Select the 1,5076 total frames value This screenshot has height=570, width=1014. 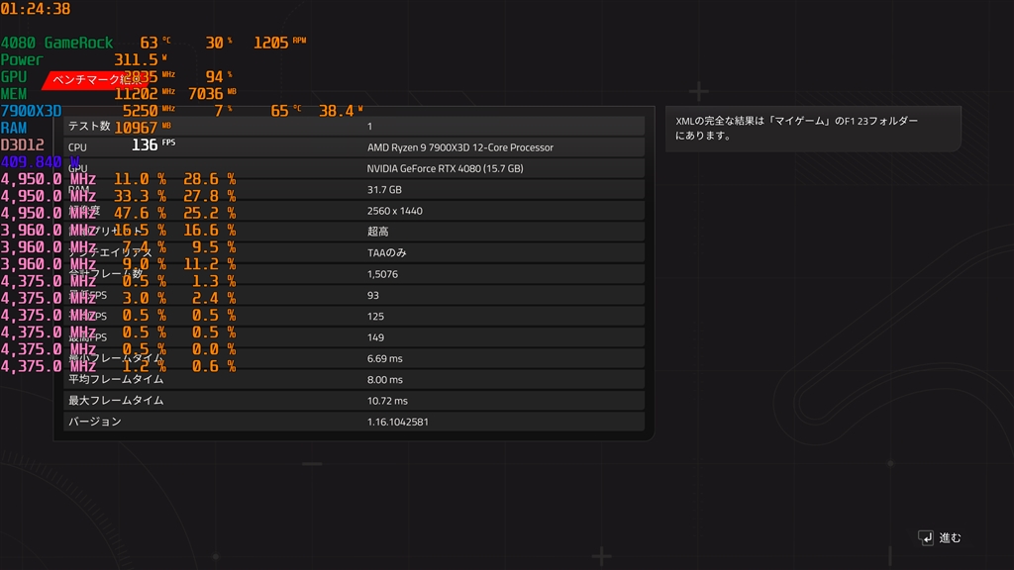pyautogui.click(x=382, y=274)
